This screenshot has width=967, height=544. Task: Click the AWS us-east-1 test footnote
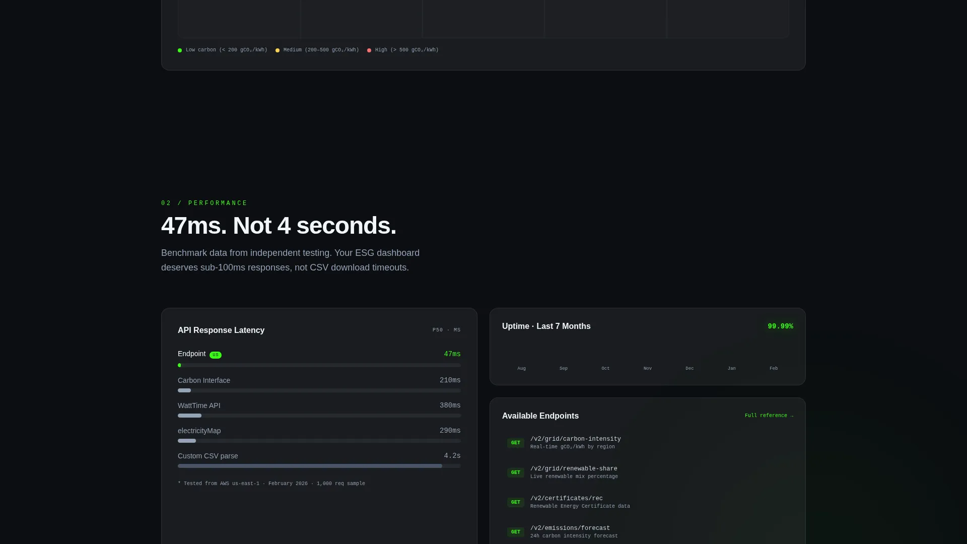271,484
